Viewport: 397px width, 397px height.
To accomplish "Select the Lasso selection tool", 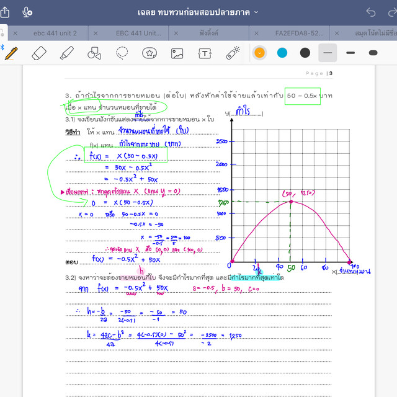I will coord(122,53).
